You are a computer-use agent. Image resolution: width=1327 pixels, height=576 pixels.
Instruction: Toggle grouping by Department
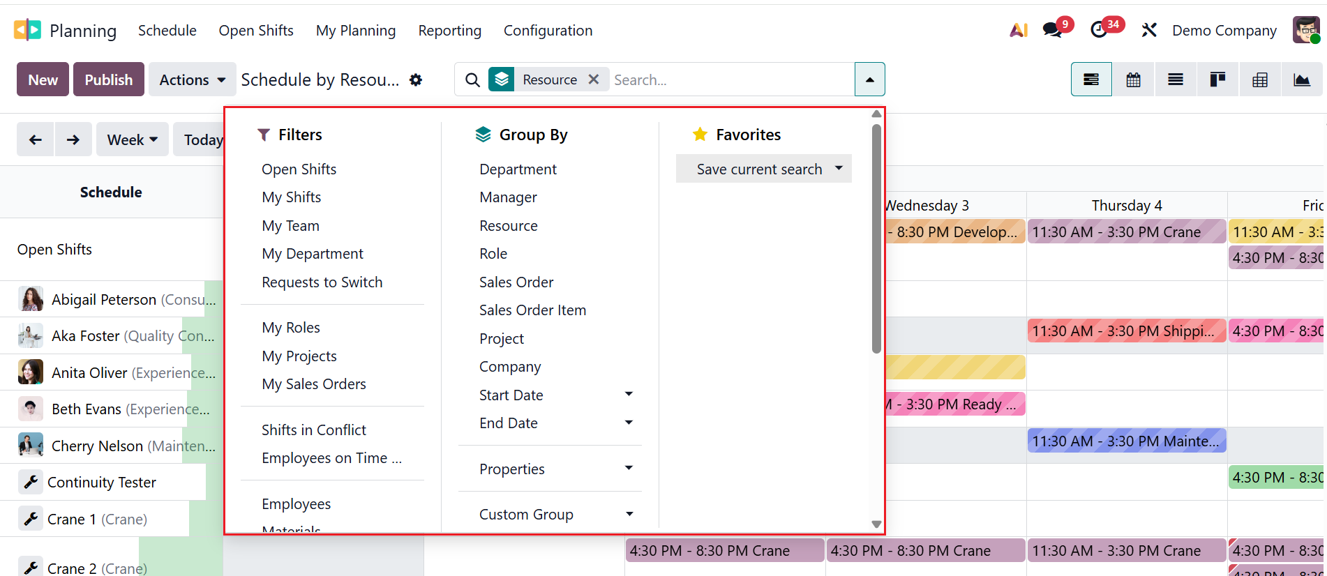pos(518,169)
